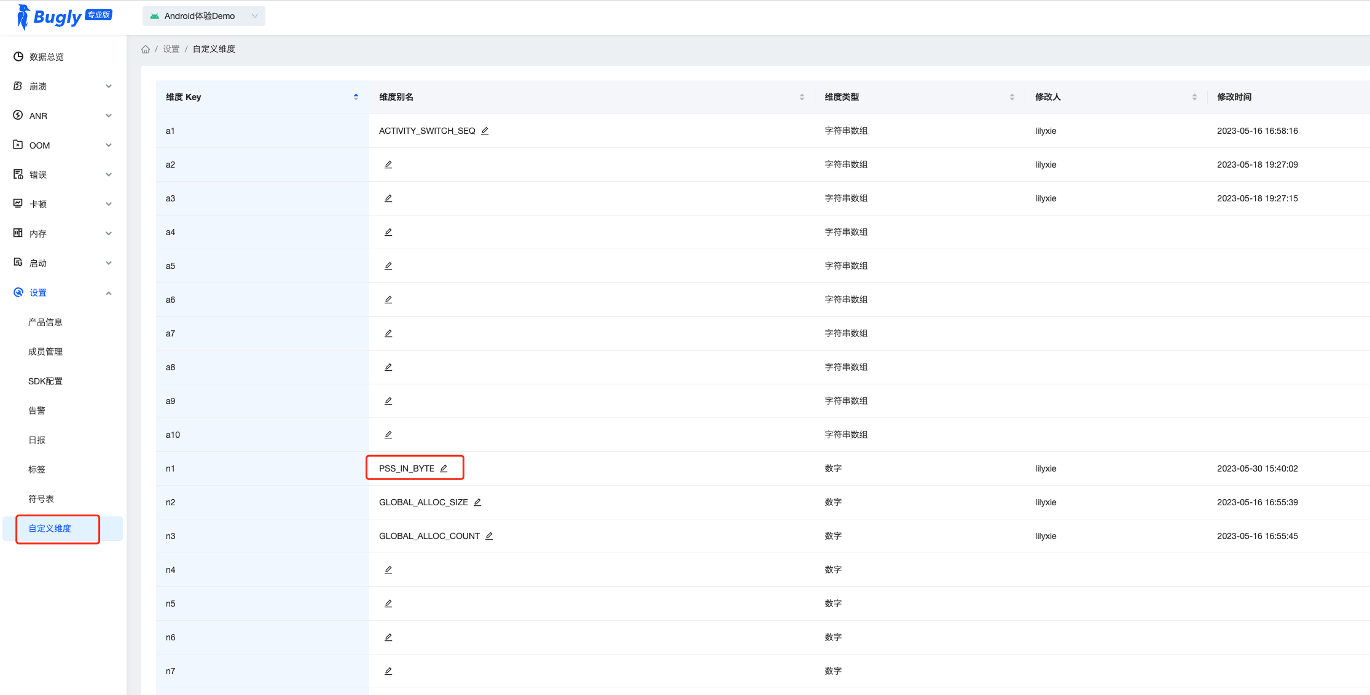The image size is (1370, 695).
Task: Edit alias for key a4
Action: 388,232
